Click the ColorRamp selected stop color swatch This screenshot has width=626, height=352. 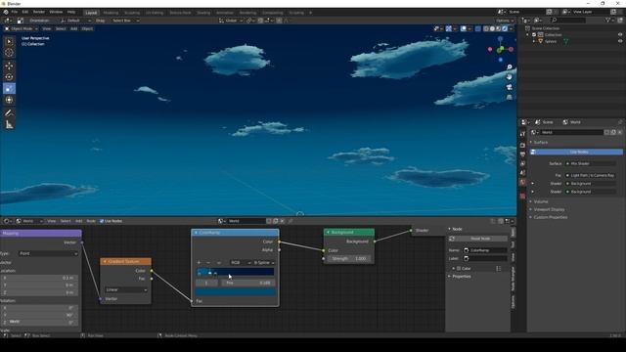pos(235,292)
